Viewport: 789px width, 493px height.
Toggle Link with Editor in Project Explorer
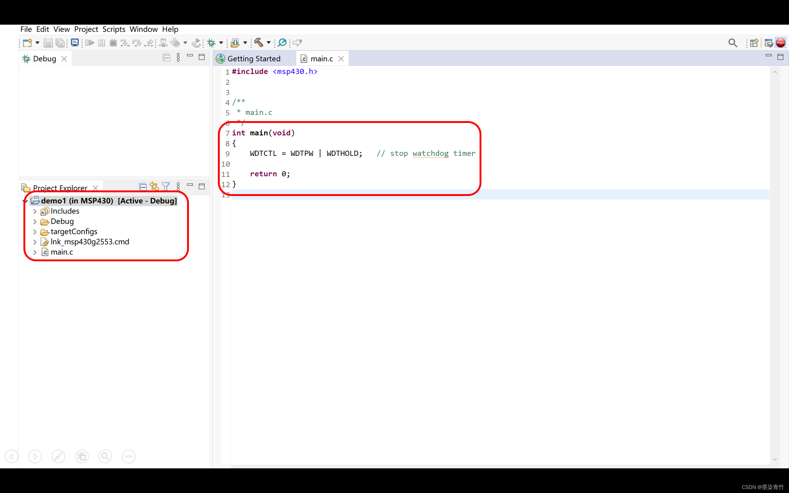coord(154,186)
